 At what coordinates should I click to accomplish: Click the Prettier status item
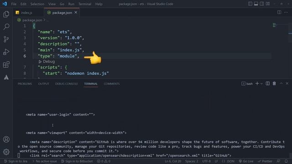point(265,161)
